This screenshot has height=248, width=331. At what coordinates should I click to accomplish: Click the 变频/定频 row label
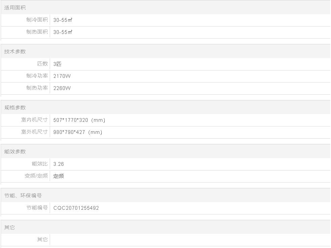click(36, 176)
